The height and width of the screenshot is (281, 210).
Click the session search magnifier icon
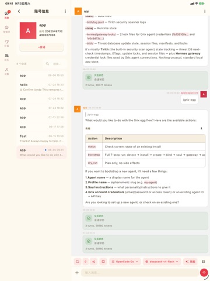(x=47, y=64)
